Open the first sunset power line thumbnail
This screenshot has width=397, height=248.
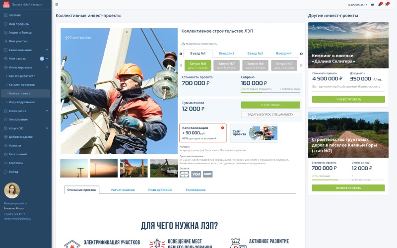pyautogui.click(x=74, y=168)
